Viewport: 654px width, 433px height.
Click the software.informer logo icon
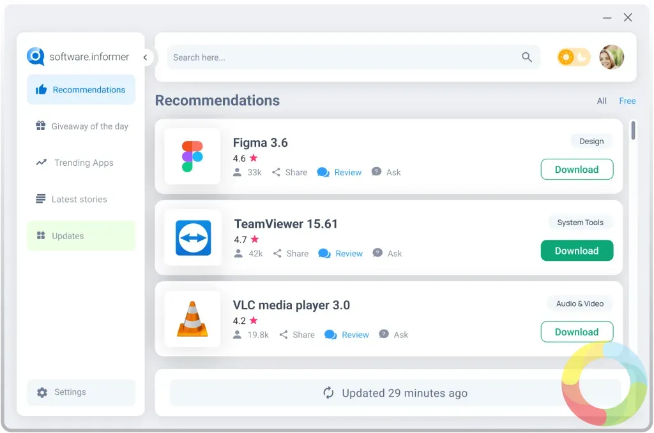[36, 56]
